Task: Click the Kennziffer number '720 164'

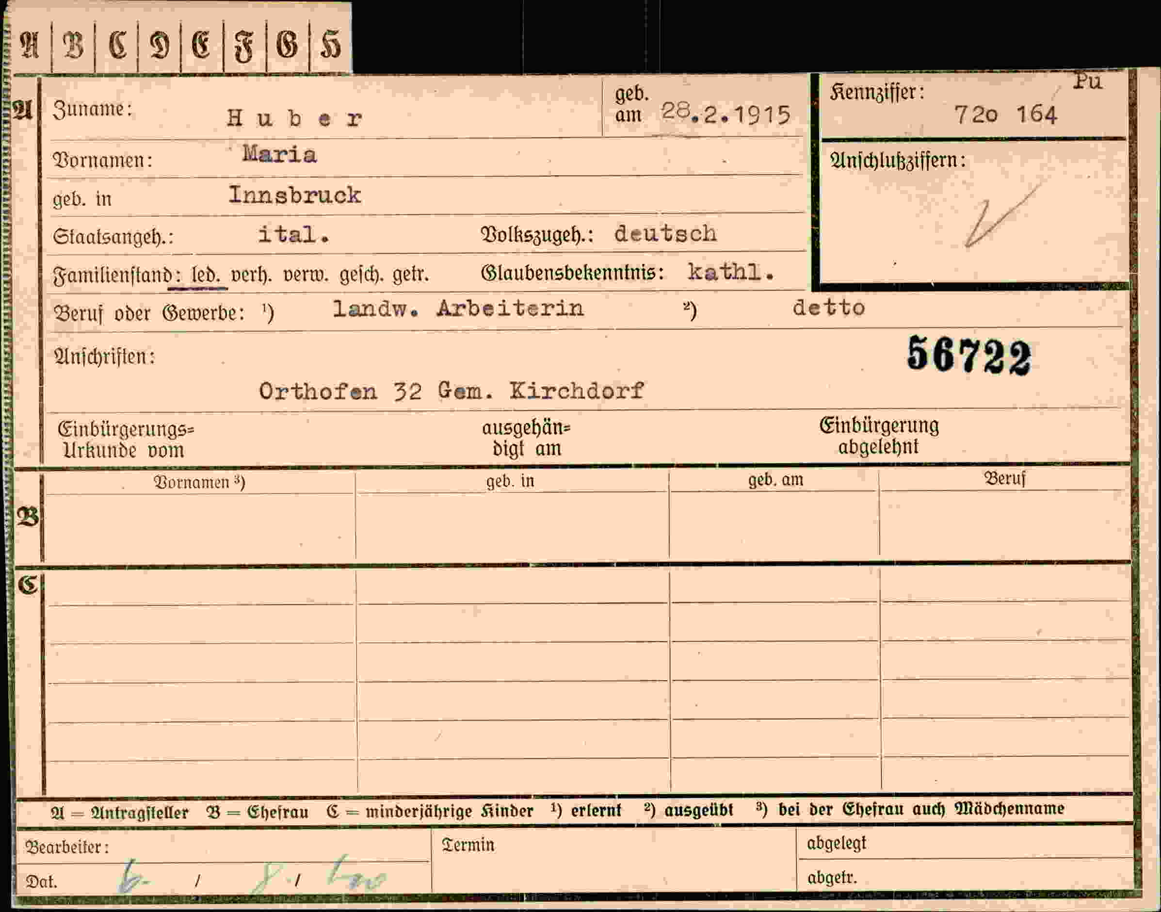Action: click(1006, 115)
